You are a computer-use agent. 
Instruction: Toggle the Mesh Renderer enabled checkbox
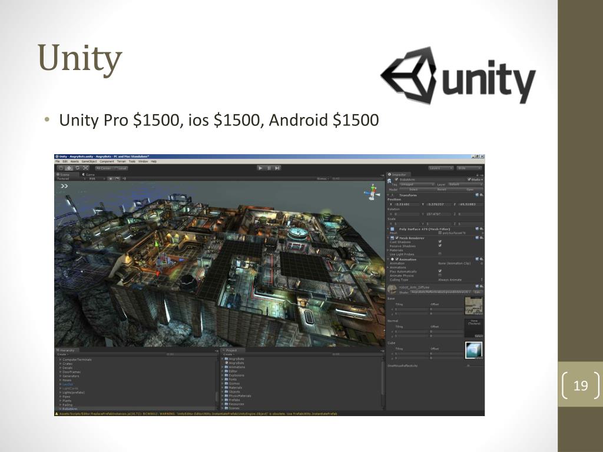[397, 238]
